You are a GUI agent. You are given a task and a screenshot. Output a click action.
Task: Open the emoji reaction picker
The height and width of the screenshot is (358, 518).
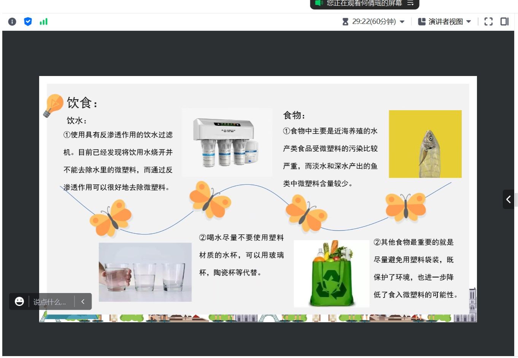[x=19, y=301]
